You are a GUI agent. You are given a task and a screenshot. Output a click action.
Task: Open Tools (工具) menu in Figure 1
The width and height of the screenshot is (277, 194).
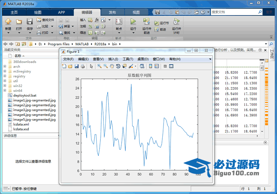pos(128,59)
